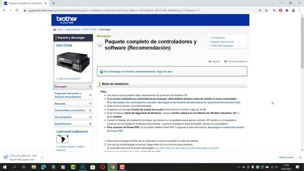Open a new browser tab
Screen dimensions: 304x171
(53, 3)
